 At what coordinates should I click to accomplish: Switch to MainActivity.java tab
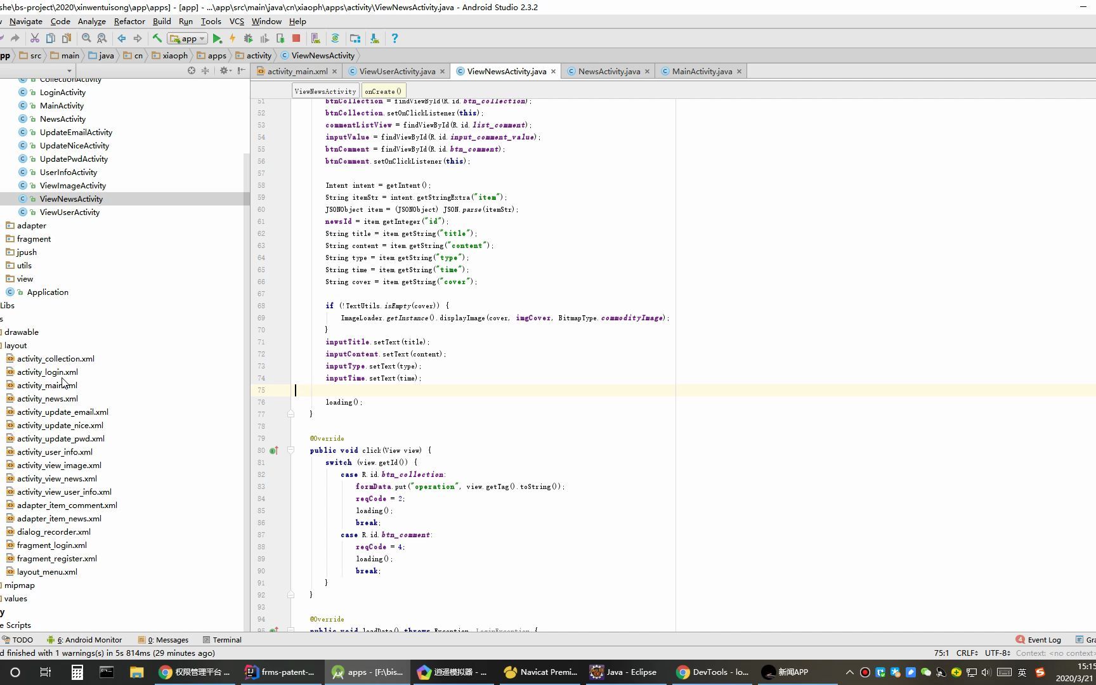701,71
